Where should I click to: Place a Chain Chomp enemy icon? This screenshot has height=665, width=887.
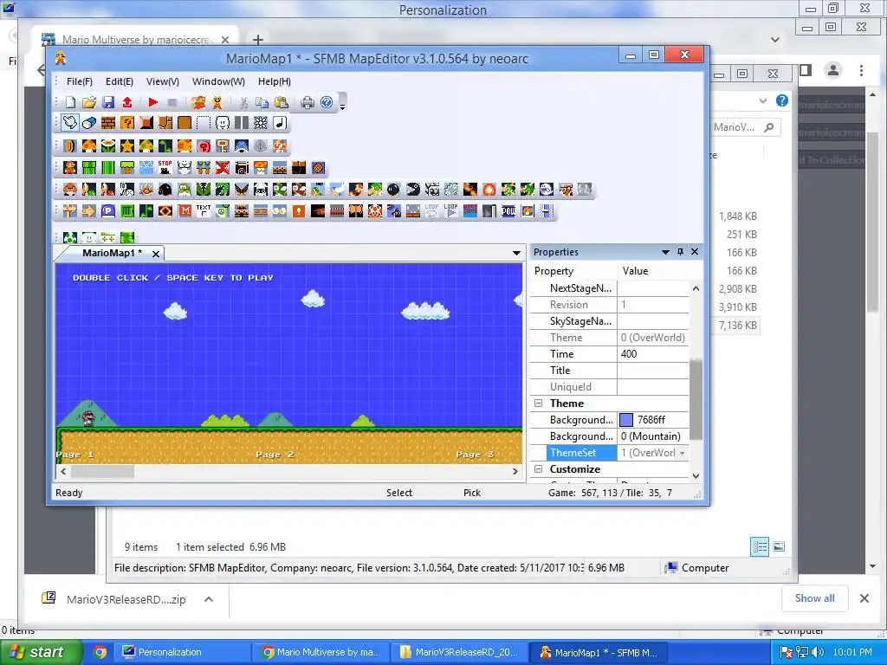pos(413,190)
